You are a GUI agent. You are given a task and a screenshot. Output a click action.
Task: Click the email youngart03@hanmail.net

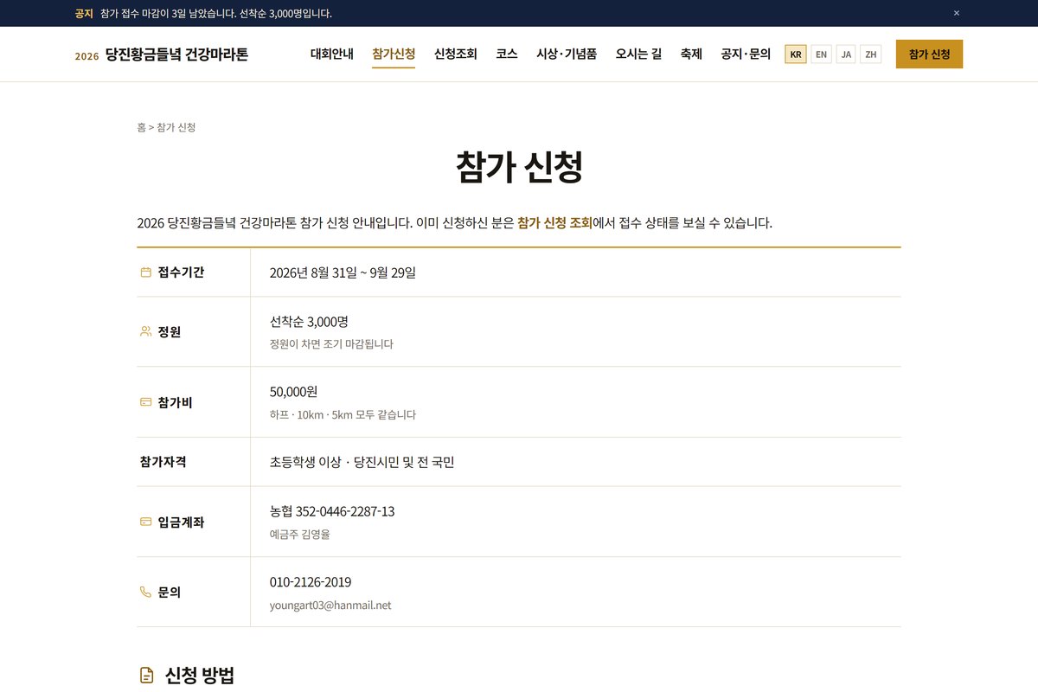click(x=330, y=605)
